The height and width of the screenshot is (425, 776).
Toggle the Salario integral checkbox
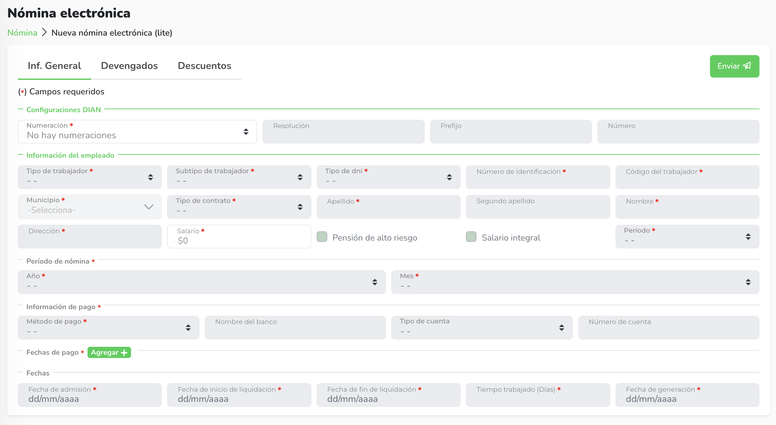471,237
